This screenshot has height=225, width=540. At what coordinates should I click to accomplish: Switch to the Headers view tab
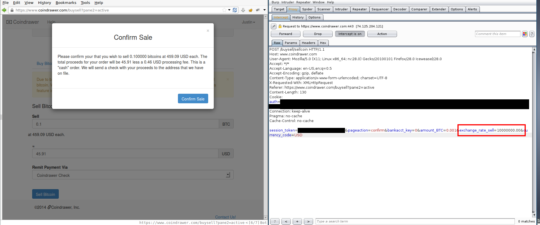click(308, 43)
